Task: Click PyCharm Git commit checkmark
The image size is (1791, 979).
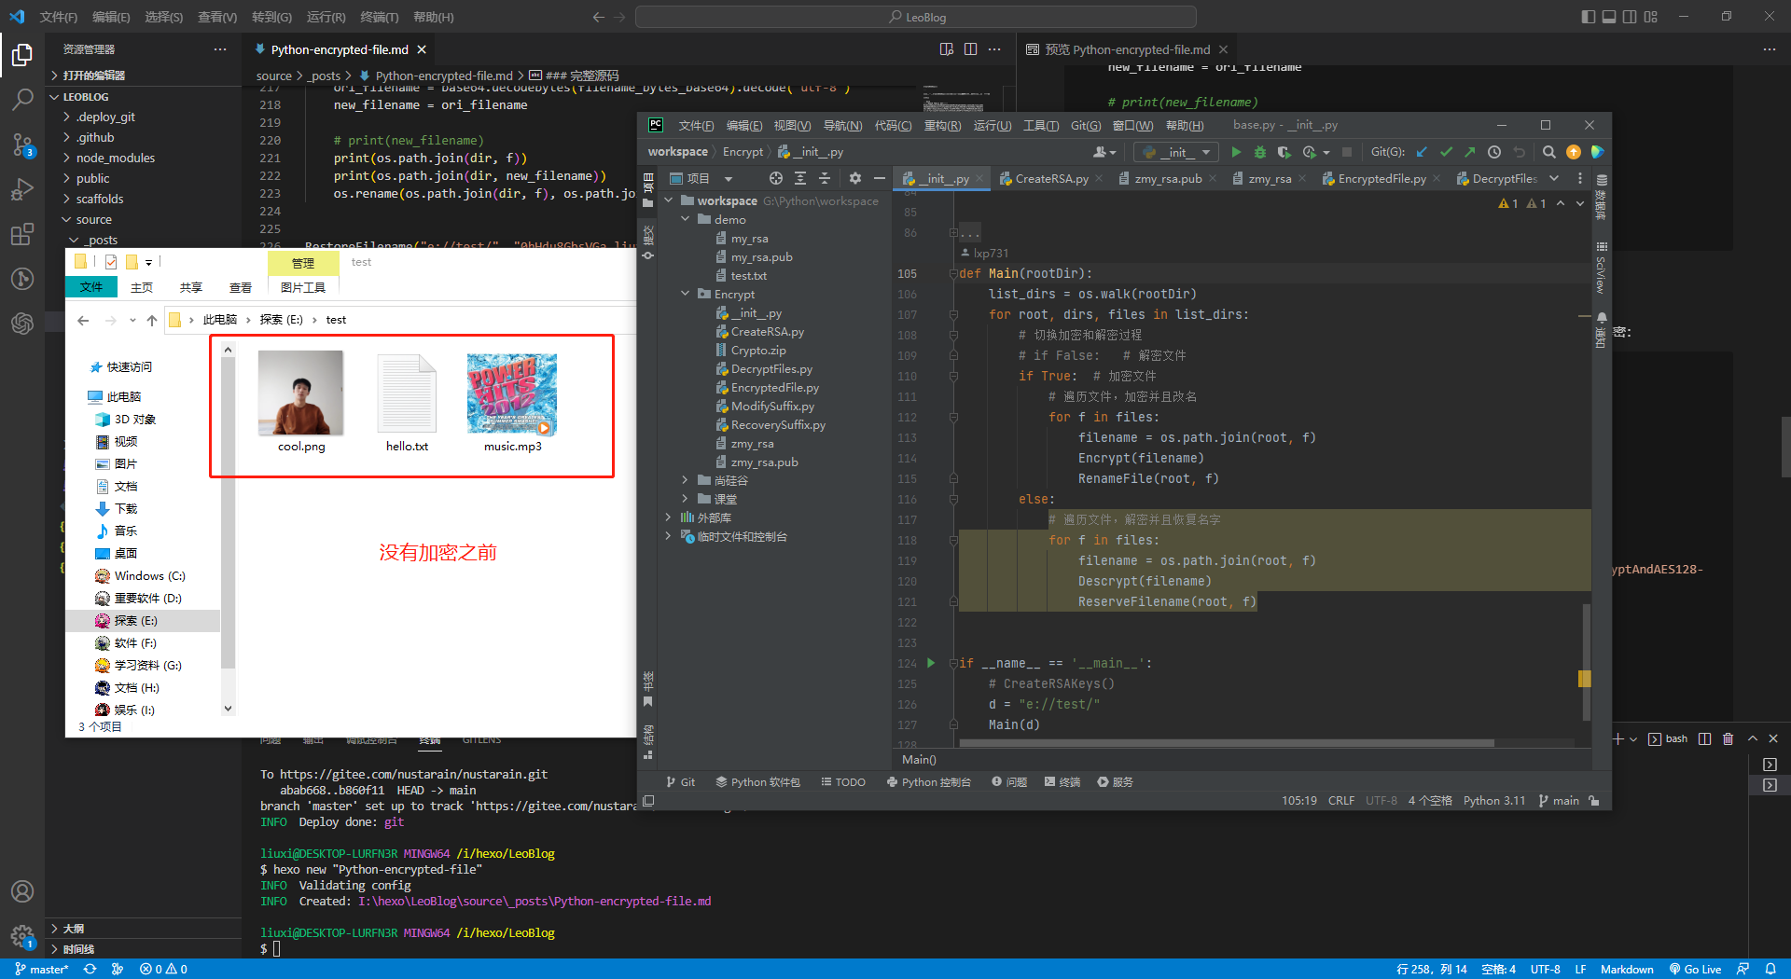Action: point(1446,152)
